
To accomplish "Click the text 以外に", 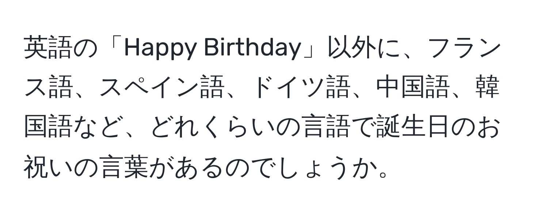I will [361, 48].
